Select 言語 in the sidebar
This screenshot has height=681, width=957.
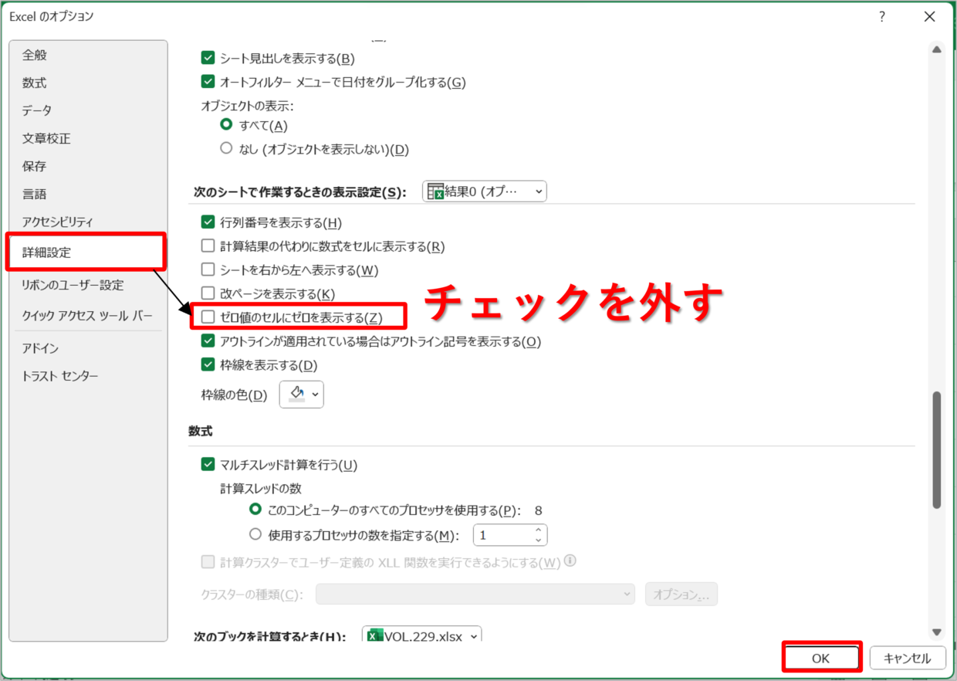pyautogui.click(x=35, y=194)
